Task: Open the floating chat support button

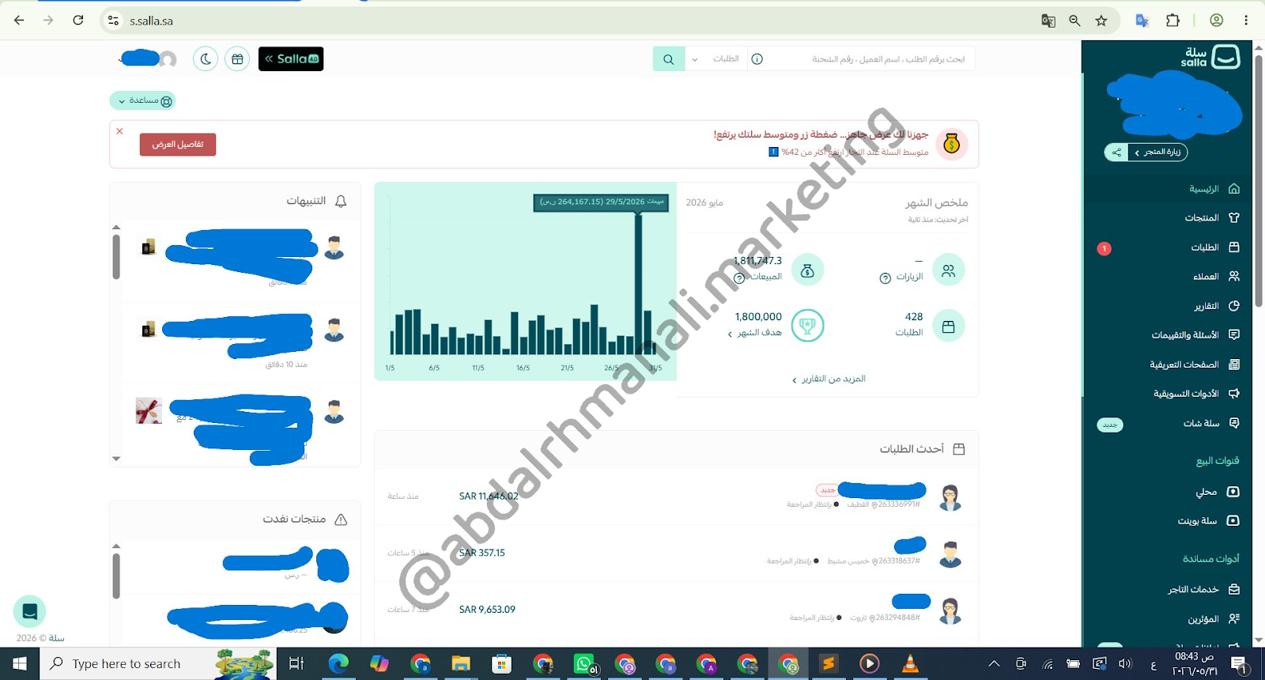Action: (29, 611)
